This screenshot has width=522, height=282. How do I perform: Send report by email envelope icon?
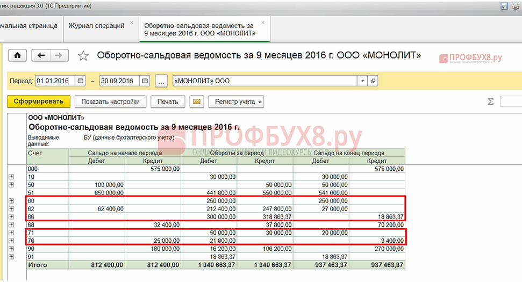tap(197, 102)
